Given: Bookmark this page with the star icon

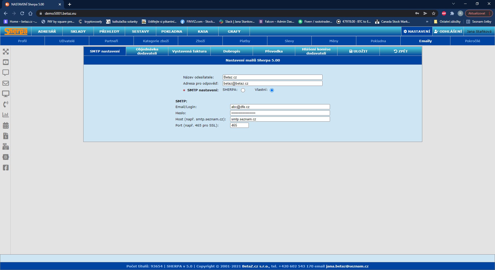Looking at the screenshot, I should point(434,13).
